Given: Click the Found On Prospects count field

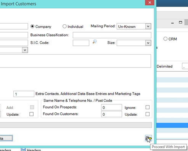Looking at the screenshot, I should tap(111, 107).
